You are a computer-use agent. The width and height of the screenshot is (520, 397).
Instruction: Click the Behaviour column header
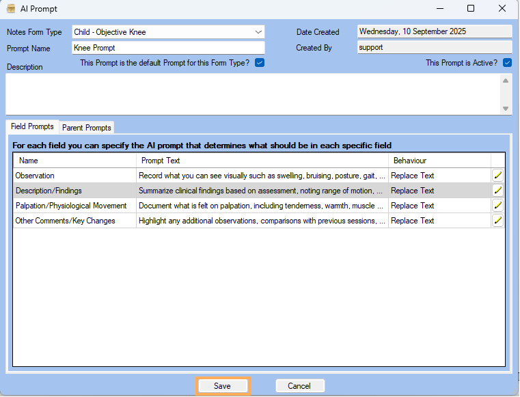(x=439, y=161)
